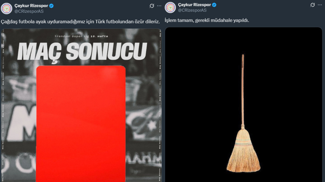The image size is (325, 182).
Task: Open the red card match result image
Action: coord(81,105)
